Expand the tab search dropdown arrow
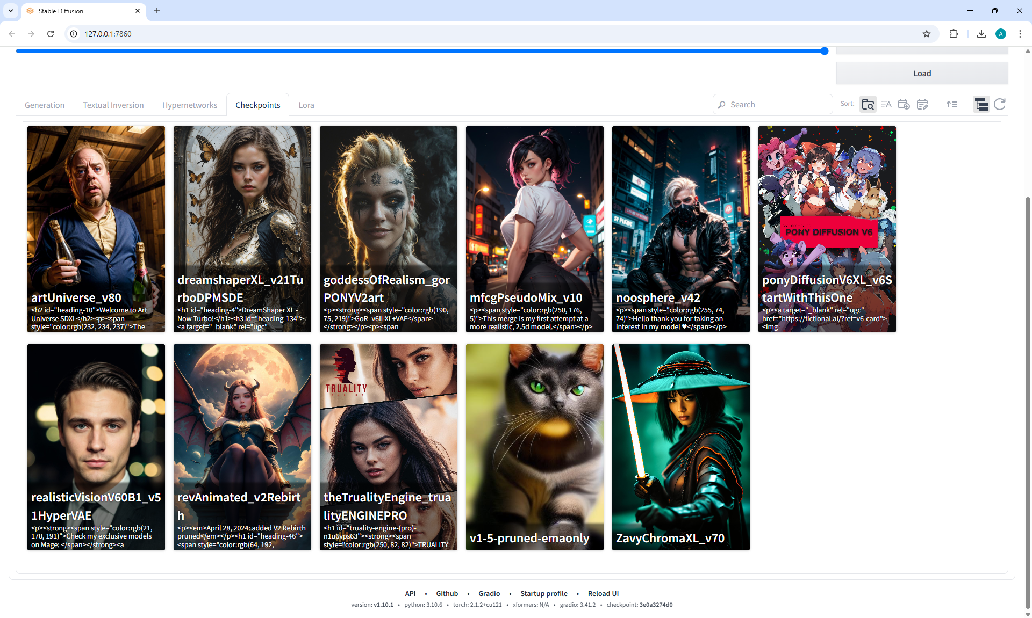This screenshot has width=1032, height=618. click(x=11, y=11)
